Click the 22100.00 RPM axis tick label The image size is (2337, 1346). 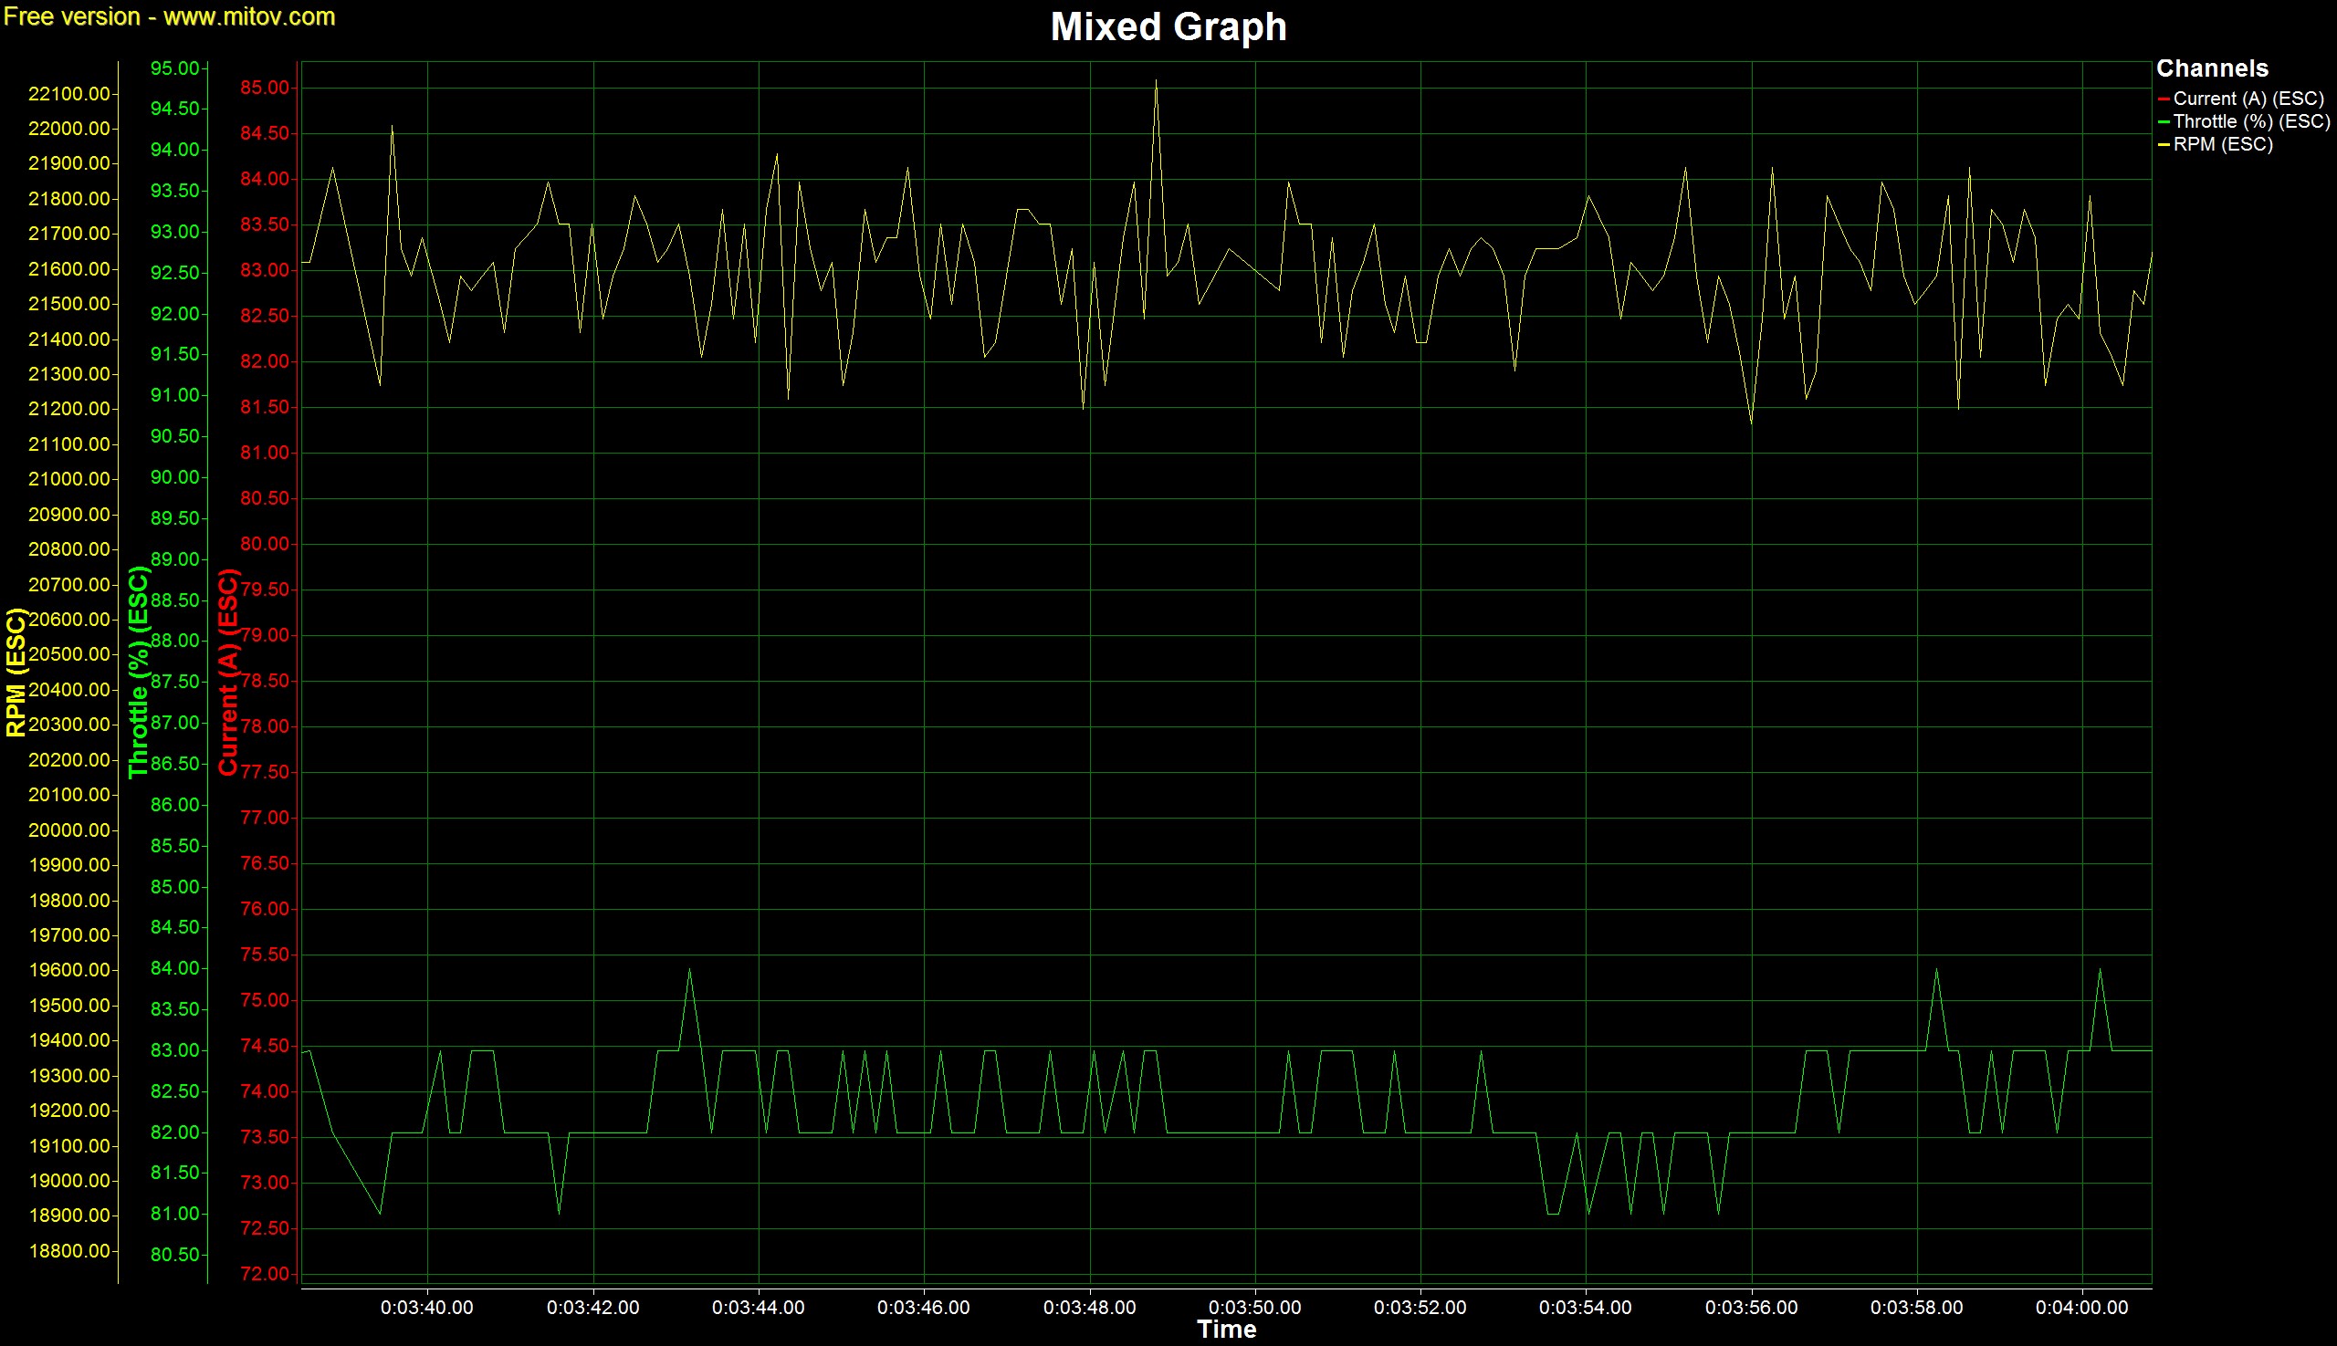click(69, 94)
